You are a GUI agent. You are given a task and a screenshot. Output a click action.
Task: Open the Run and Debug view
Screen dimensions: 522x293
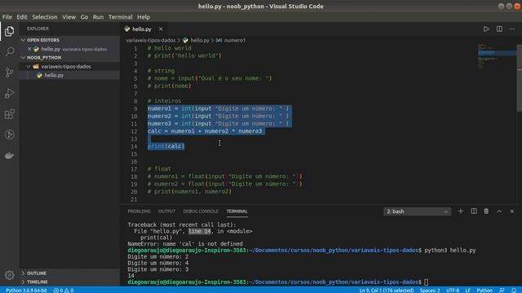click(9, 94)
